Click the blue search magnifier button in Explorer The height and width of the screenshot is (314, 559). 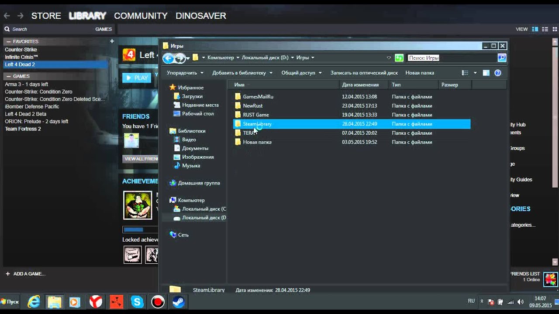[x=502, y=58]
